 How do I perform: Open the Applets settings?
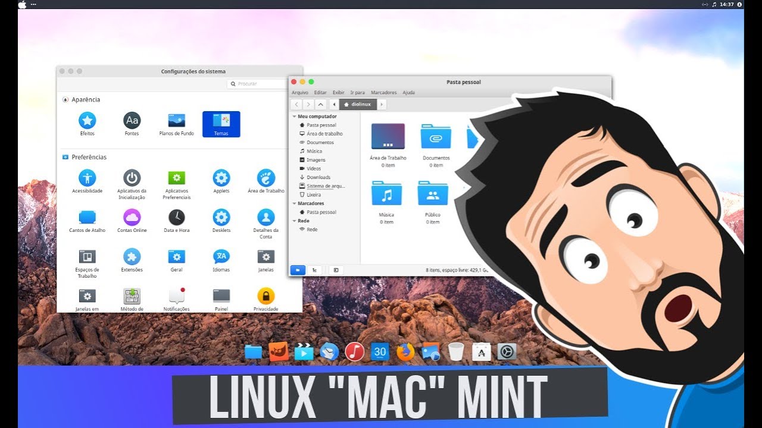[x=221, y=181]
